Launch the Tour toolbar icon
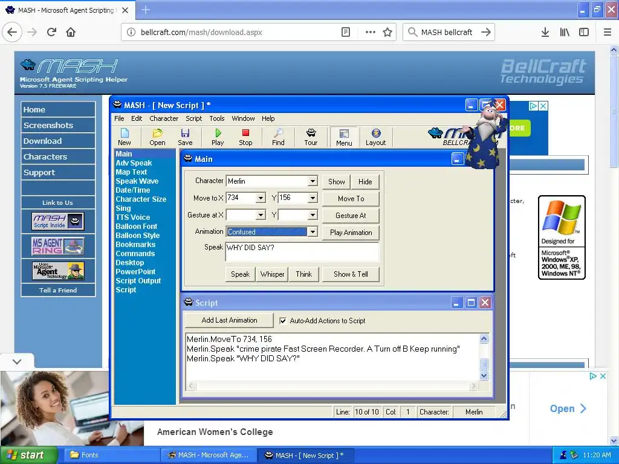The width and height of the screenshot is (619, 464). pyautogui.click(x=311, y=137)
